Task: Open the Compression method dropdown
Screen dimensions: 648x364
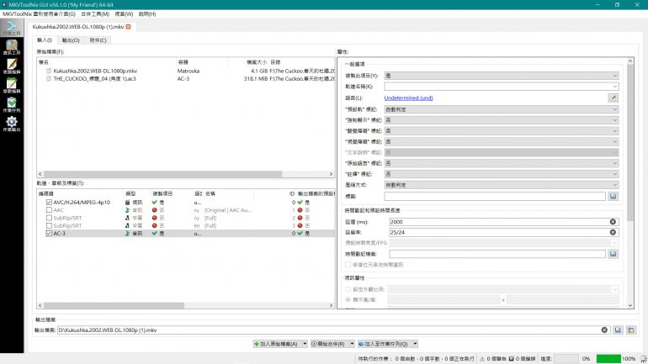Action: click(502, 185)
